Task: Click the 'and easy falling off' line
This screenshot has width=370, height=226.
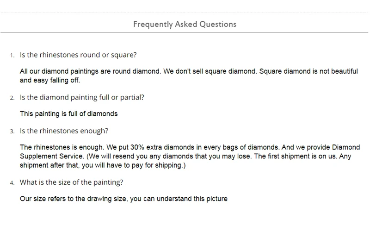Action: click(x=50, y=81)
